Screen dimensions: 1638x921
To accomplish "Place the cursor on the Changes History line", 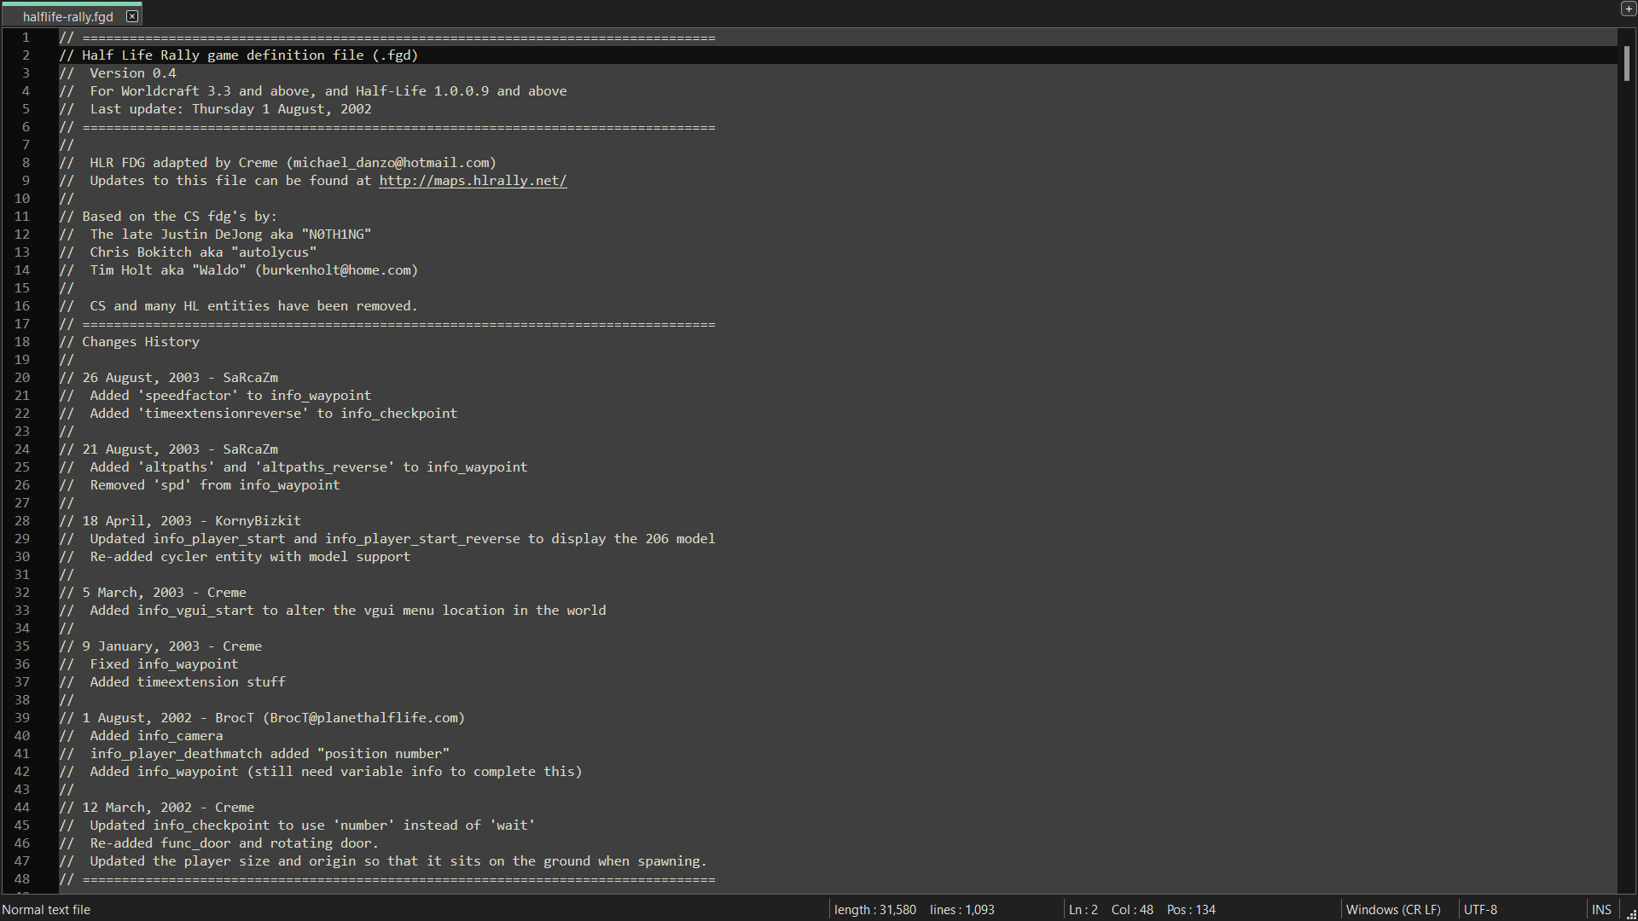I will [130, 341].
